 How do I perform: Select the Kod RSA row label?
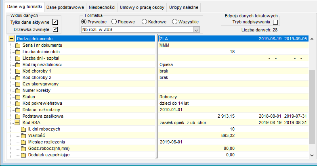(x=31, y=122)
